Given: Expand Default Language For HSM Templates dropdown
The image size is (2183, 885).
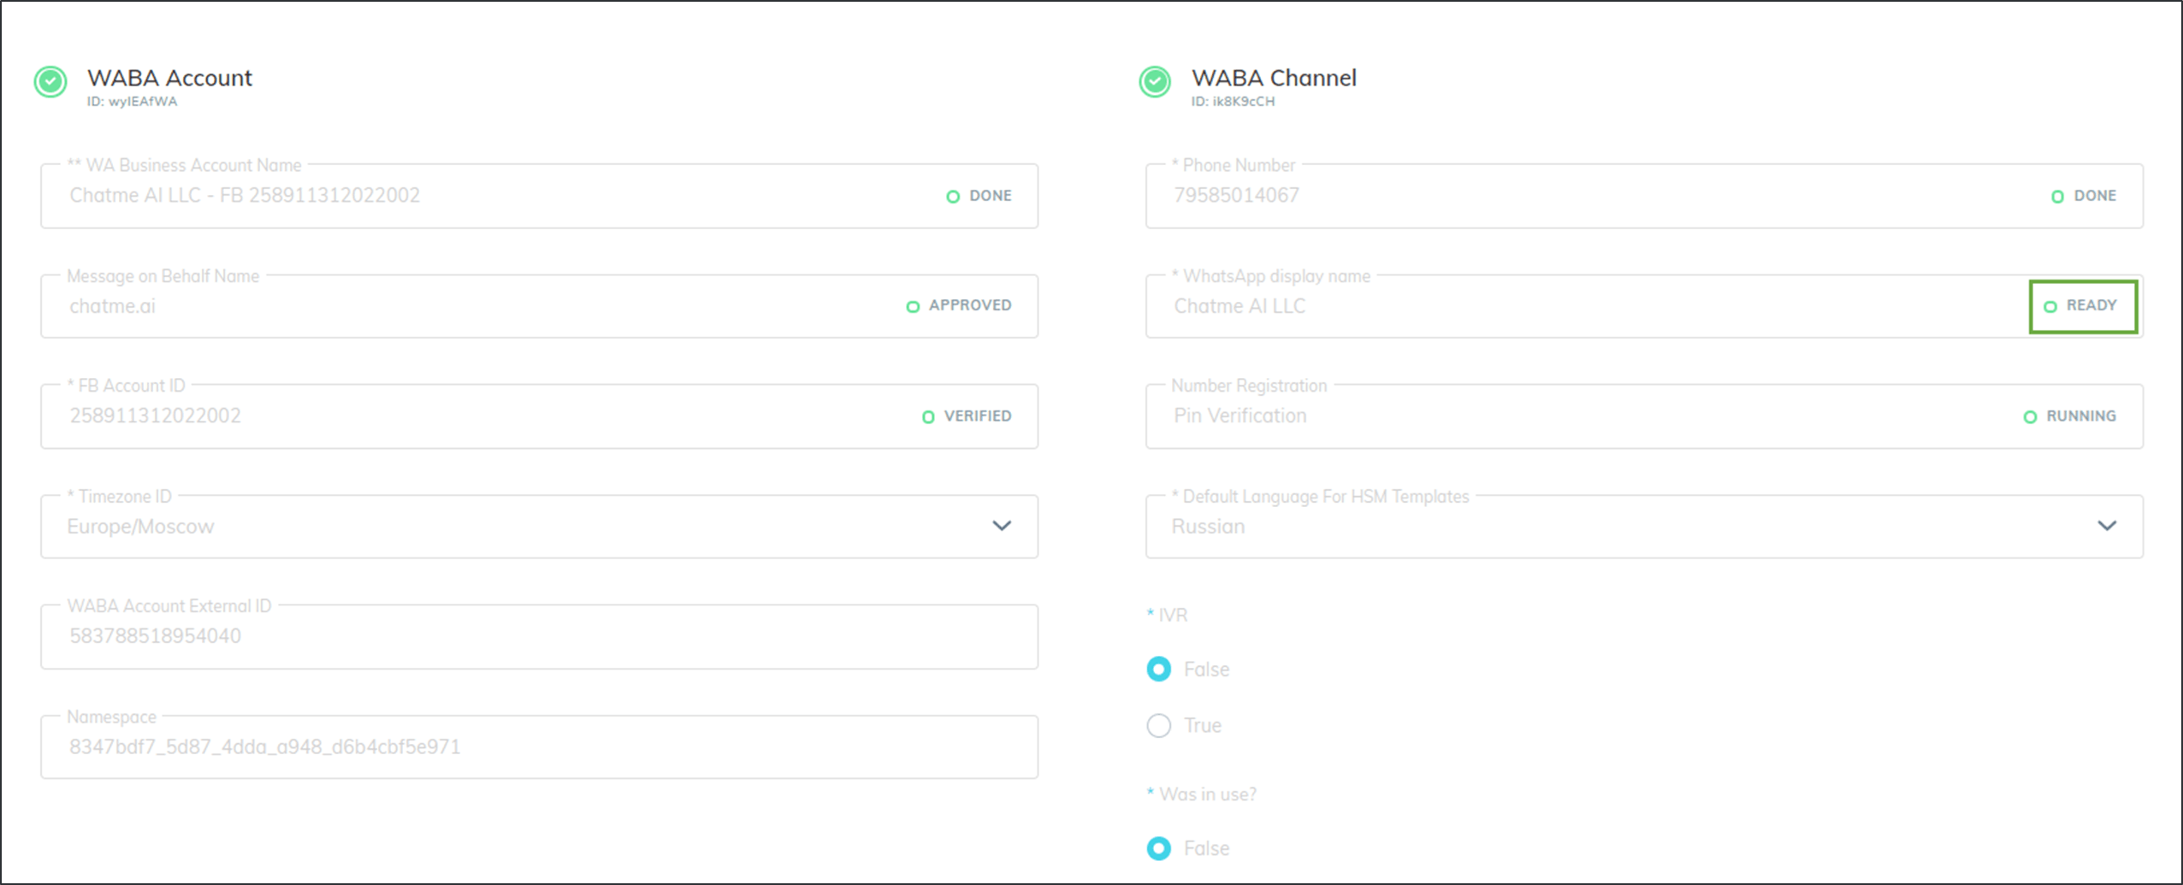Looking at the screenshot, I should (x=1642, y=527).
